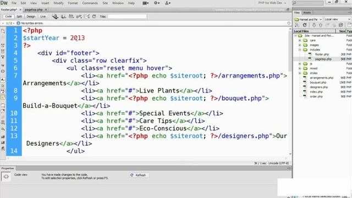Click the Select Parent Tag coding toolbar icon
This screenshot has height=198, width=352.
(3, 65)
